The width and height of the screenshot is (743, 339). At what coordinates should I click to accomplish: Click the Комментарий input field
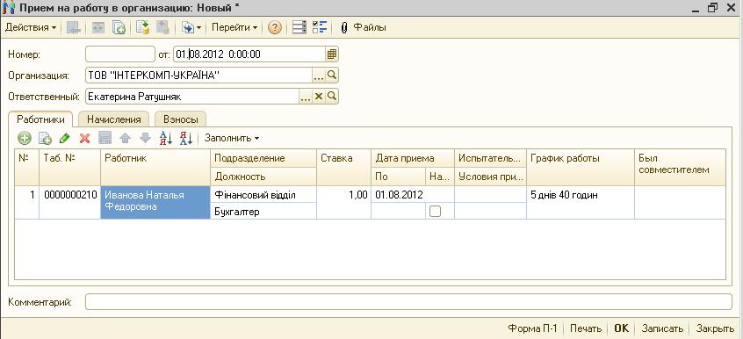[x=408, y=301]
